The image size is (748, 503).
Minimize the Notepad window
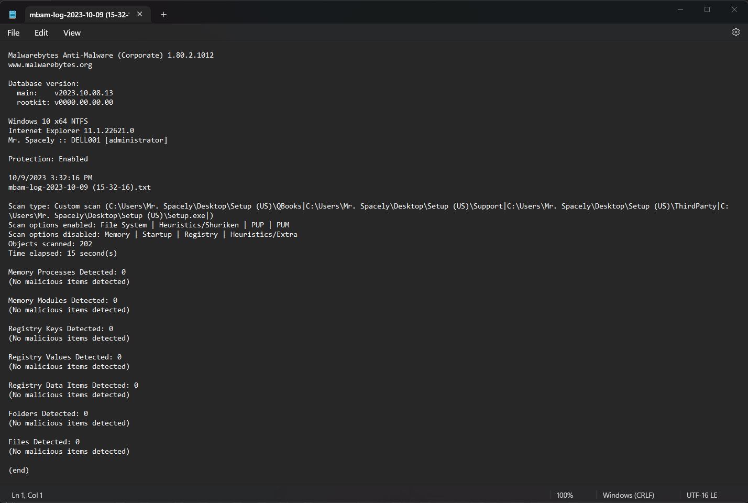pos(680,9)
